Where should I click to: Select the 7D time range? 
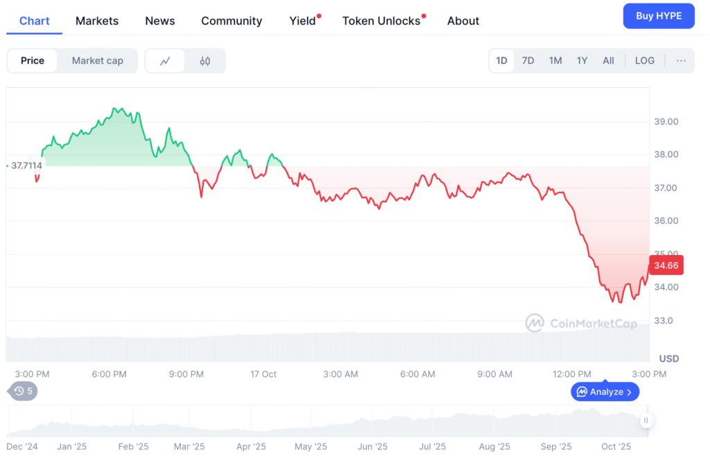[528, 61]
